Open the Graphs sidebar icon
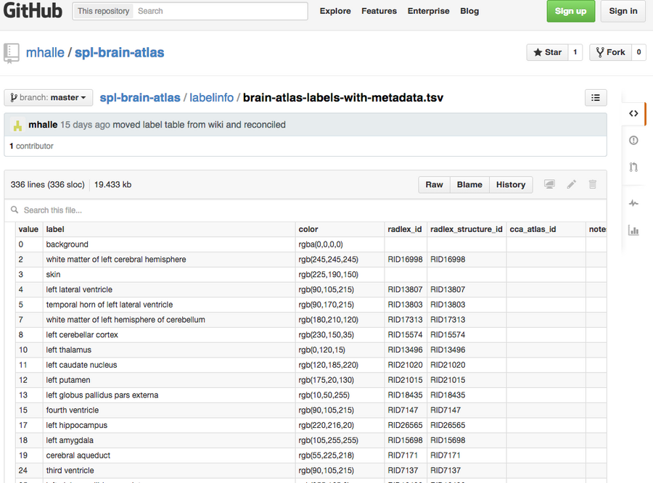Screen dimensions: 653x483 point(633,231)
